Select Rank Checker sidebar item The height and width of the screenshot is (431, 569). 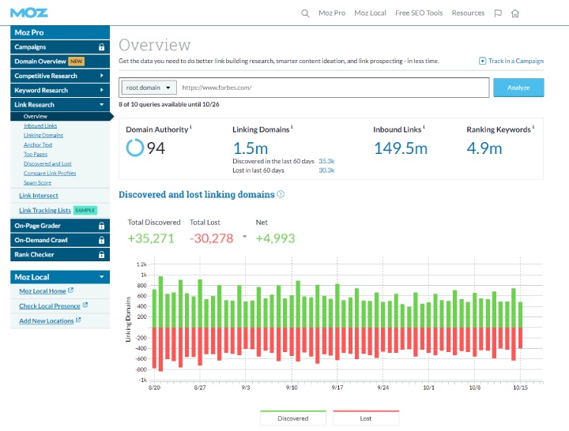60,255
